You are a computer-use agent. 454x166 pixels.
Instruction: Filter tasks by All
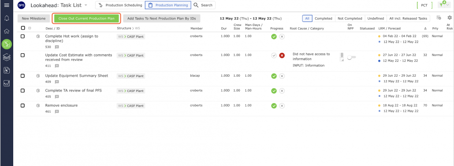coord(307,18)
